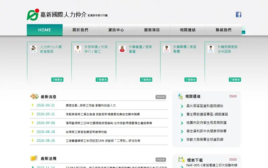
Task: Click the 私業許字第1575號 license text
Action: click(x=97, y=15)
